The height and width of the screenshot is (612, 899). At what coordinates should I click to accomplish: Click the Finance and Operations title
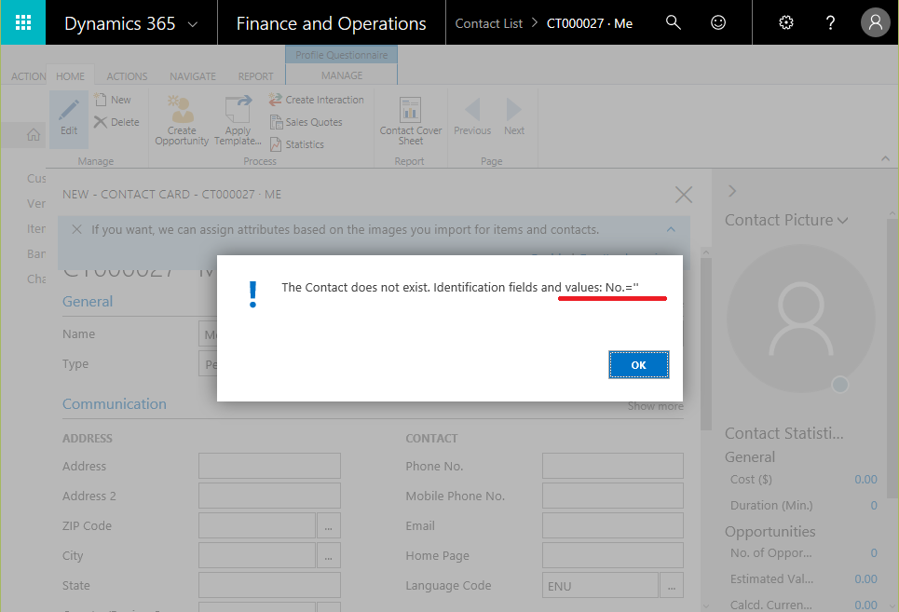tap(331, 23)
